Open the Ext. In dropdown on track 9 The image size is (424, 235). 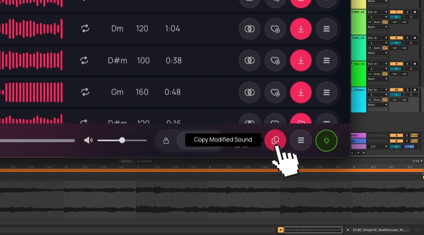tap(377, 64)
